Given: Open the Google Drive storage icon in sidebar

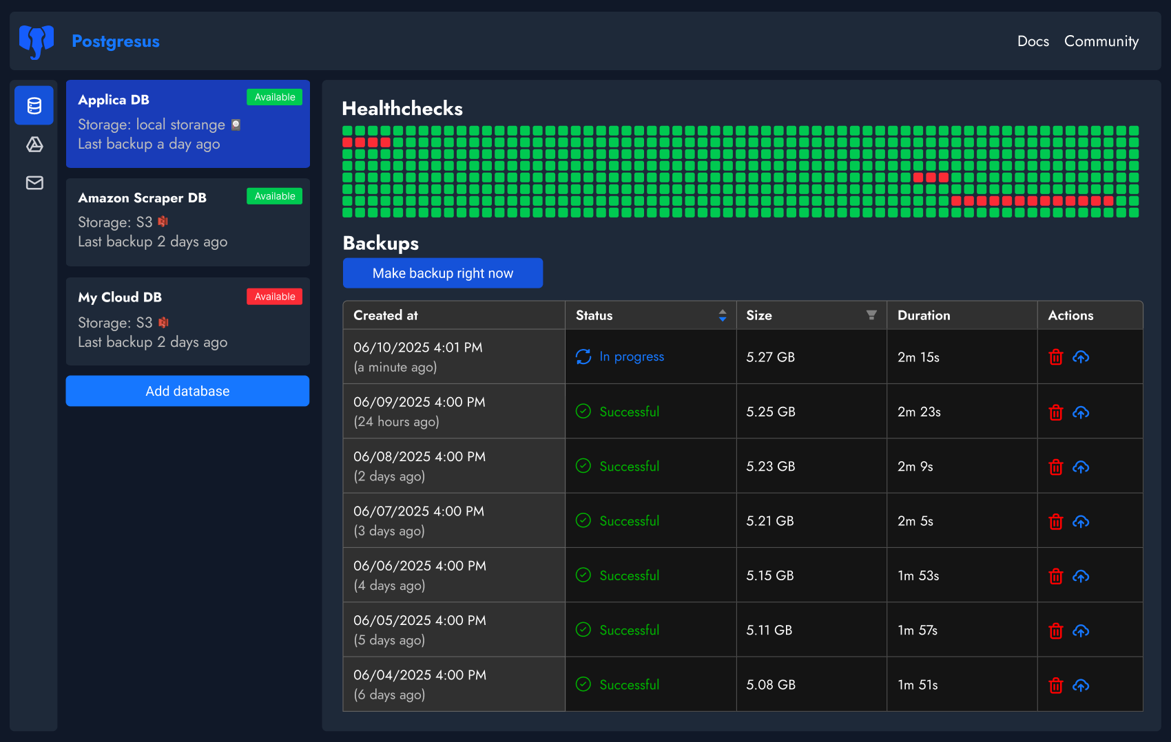Looking at the screenshot, I should point(33,145).
